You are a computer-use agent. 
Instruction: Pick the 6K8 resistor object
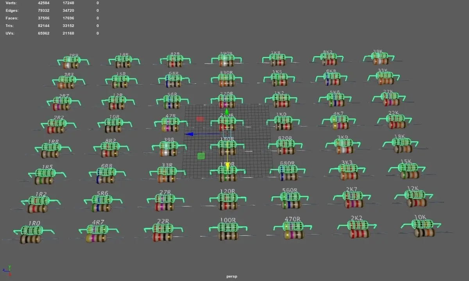331,79
